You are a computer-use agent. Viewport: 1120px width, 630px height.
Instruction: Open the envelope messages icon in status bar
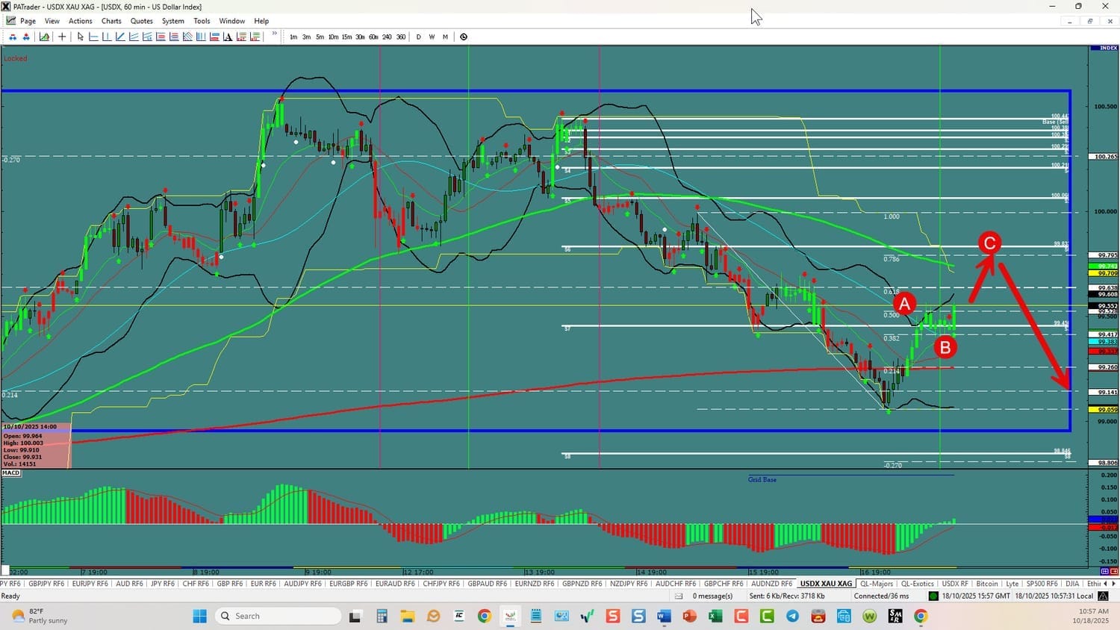pyautogui.click(x=679, y=596)
